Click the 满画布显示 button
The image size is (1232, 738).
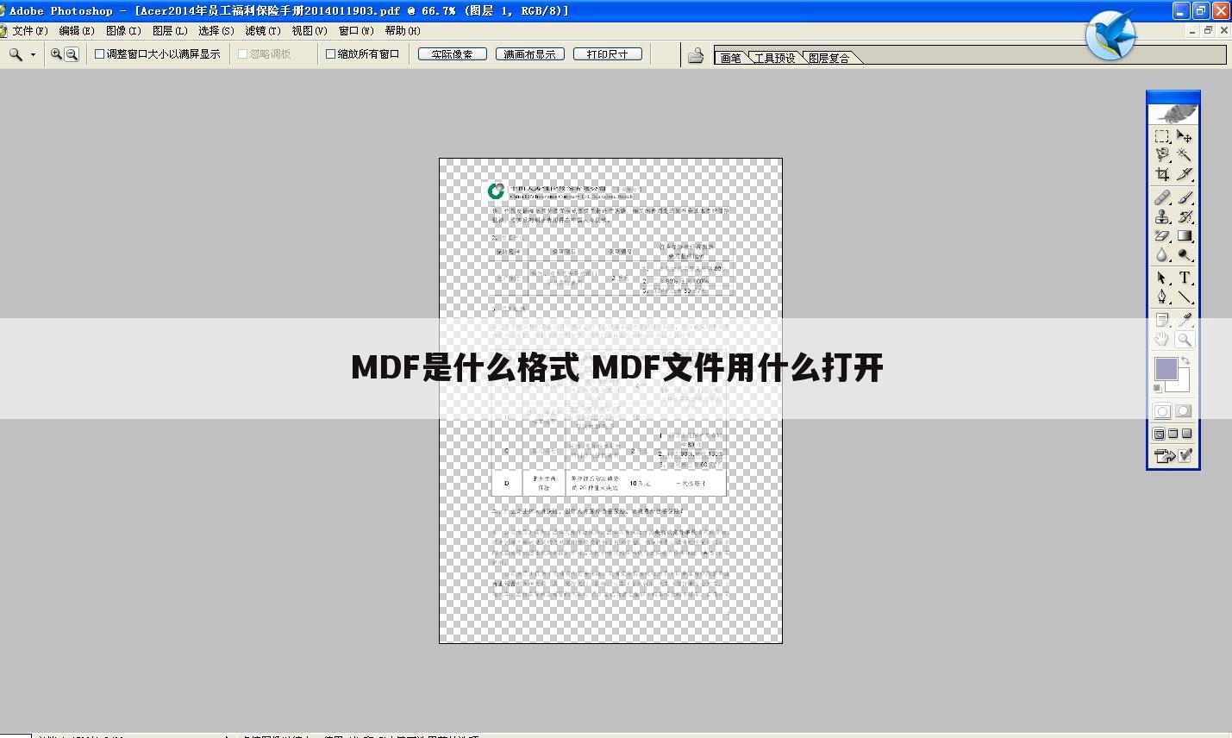530,53
